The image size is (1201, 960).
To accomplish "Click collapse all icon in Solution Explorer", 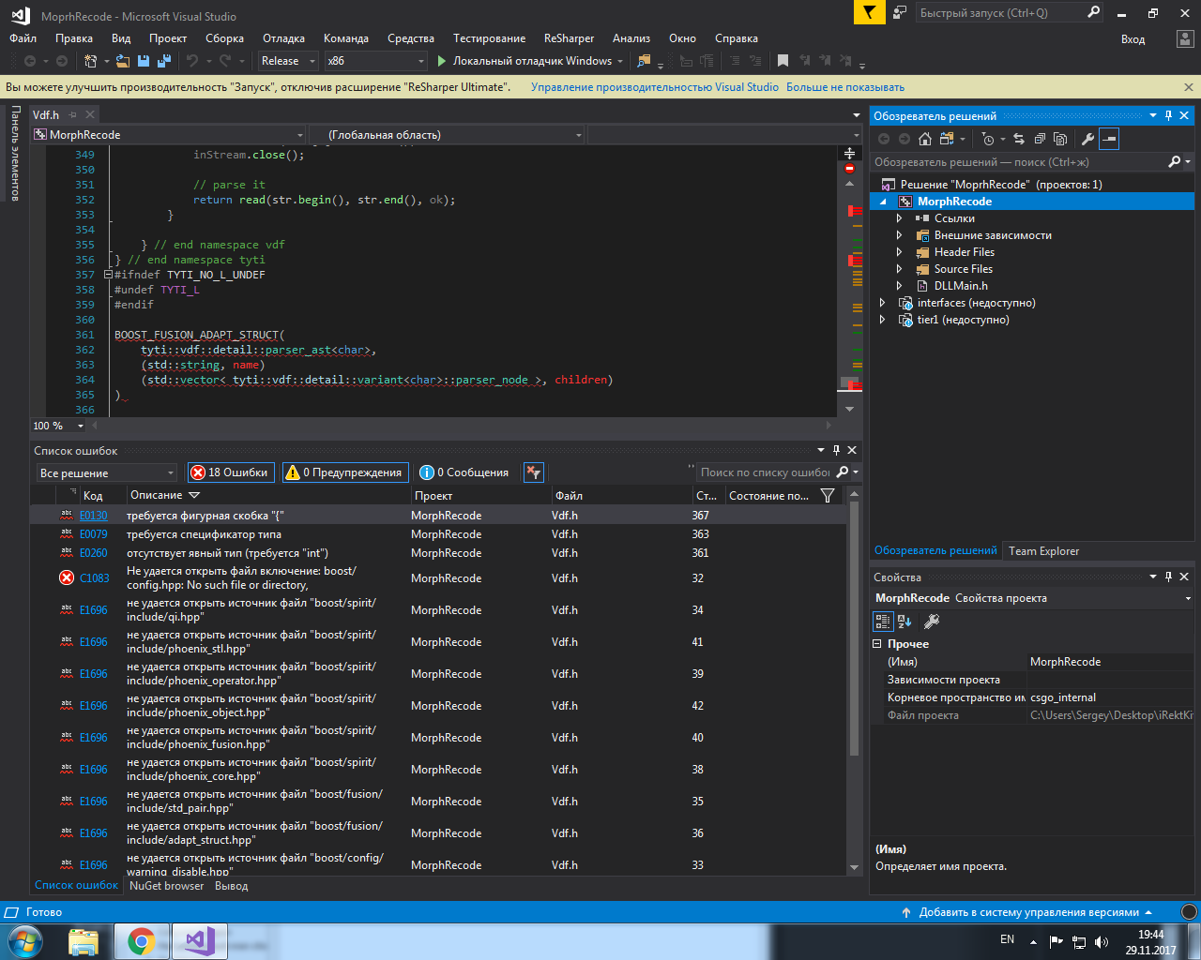I will coord(1040,139).
